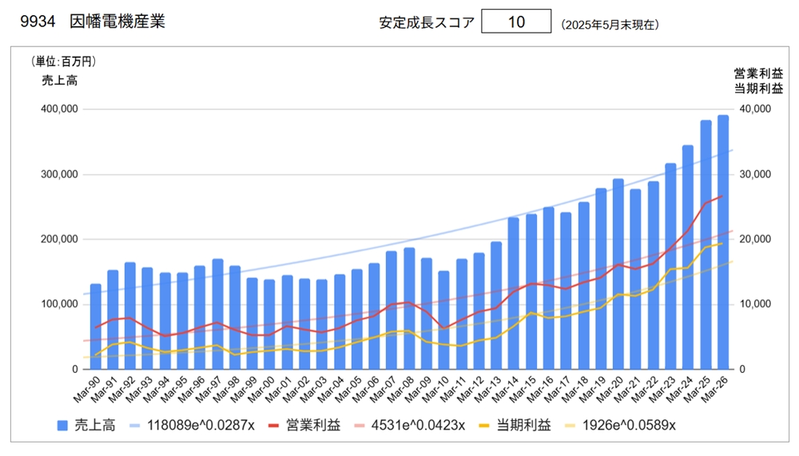This screenshot has width=799, height=456.
Task: Click the red 営業利益 legend swatch
Action: click(x=273, y=426)
